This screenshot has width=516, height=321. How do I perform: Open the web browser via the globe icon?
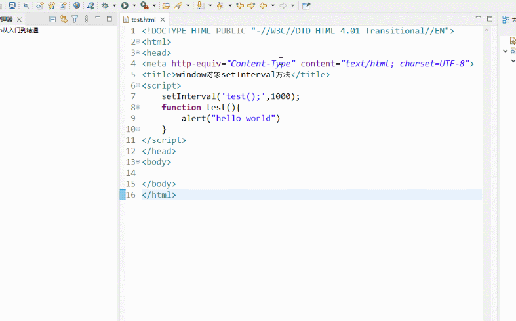point(77,5)
